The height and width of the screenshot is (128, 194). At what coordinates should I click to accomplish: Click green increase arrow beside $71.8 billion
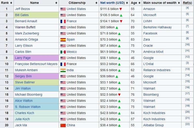(119, 34)
